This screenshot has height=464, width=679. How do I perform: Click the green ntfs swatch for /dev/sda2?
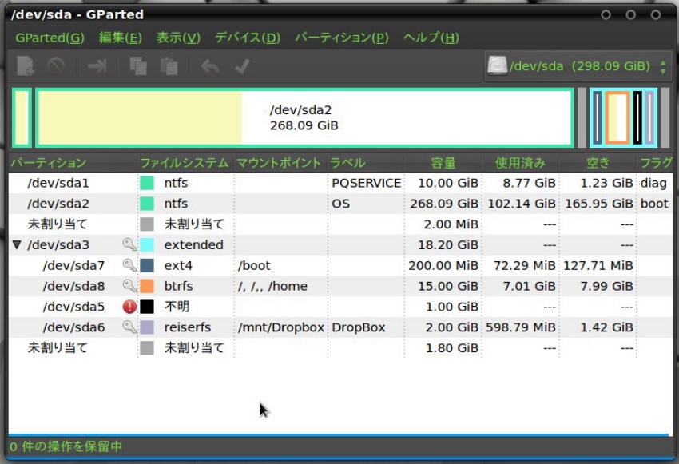[x=147, y=204]
